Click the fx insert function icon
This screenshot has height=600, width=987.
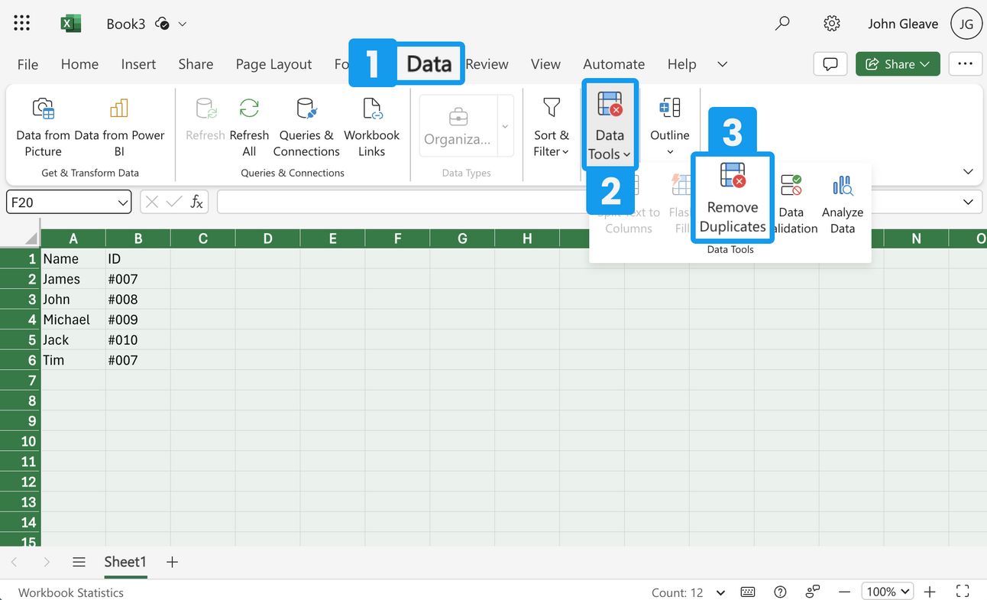(x=197, y=202)
